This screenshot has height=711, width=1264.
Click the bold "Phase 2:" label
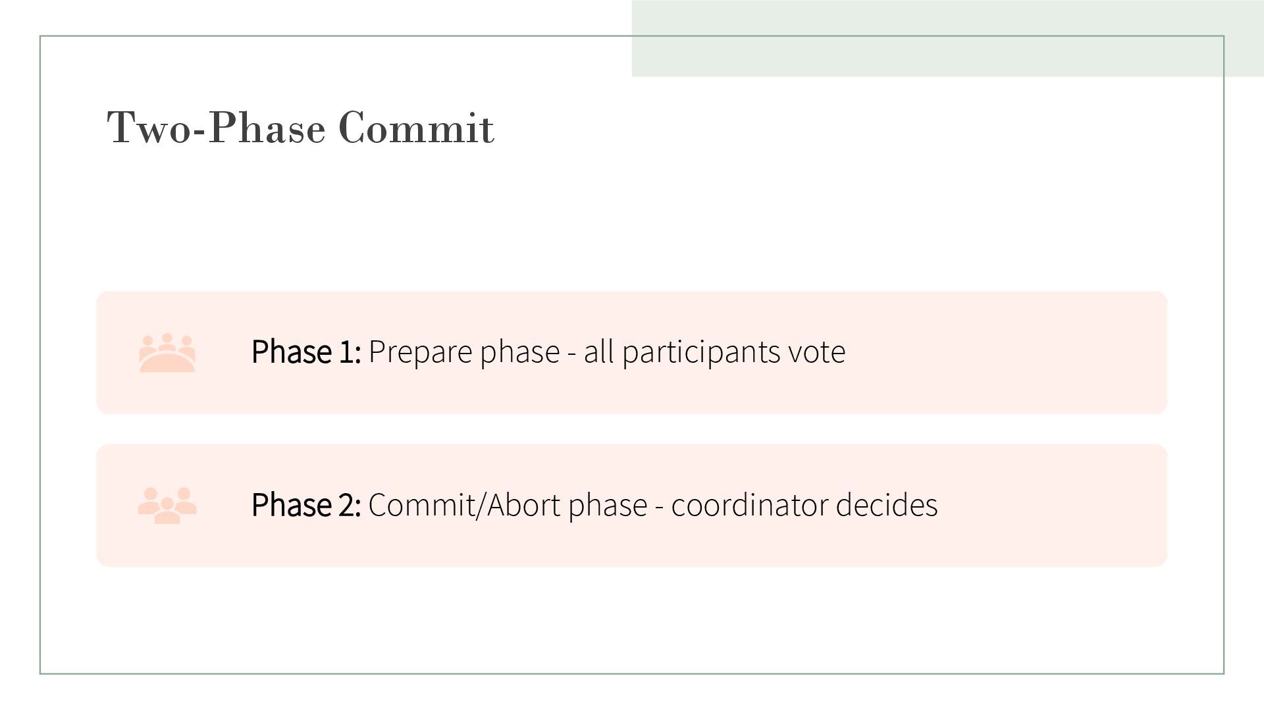pos(306,505)
